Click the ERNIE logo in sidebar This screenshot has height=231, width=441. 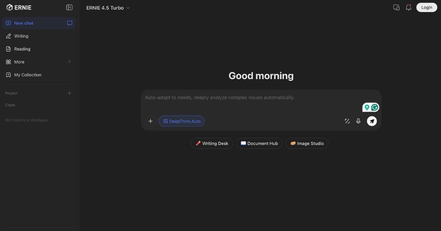[19, 7]
